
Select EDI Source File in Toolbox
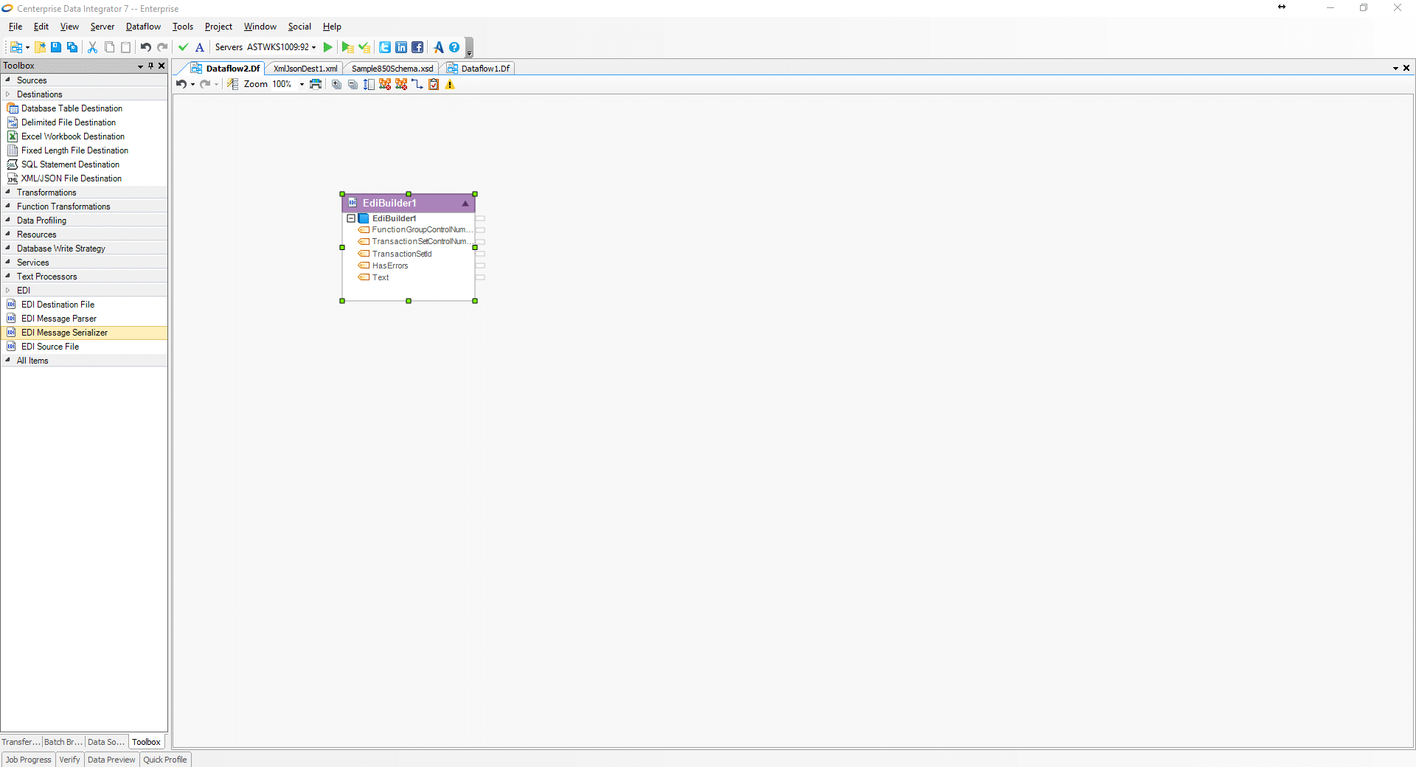pos(49,347)
